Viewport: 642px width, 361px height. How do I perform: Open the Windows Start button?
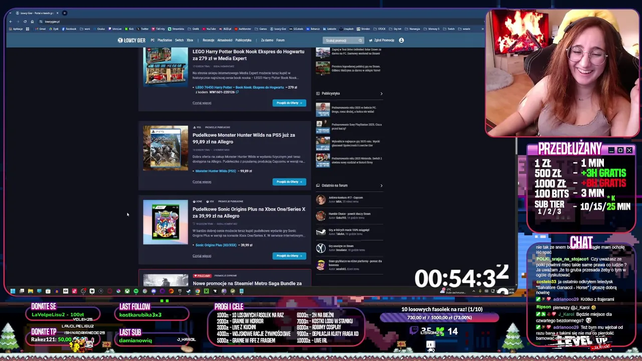pos(13,291)
